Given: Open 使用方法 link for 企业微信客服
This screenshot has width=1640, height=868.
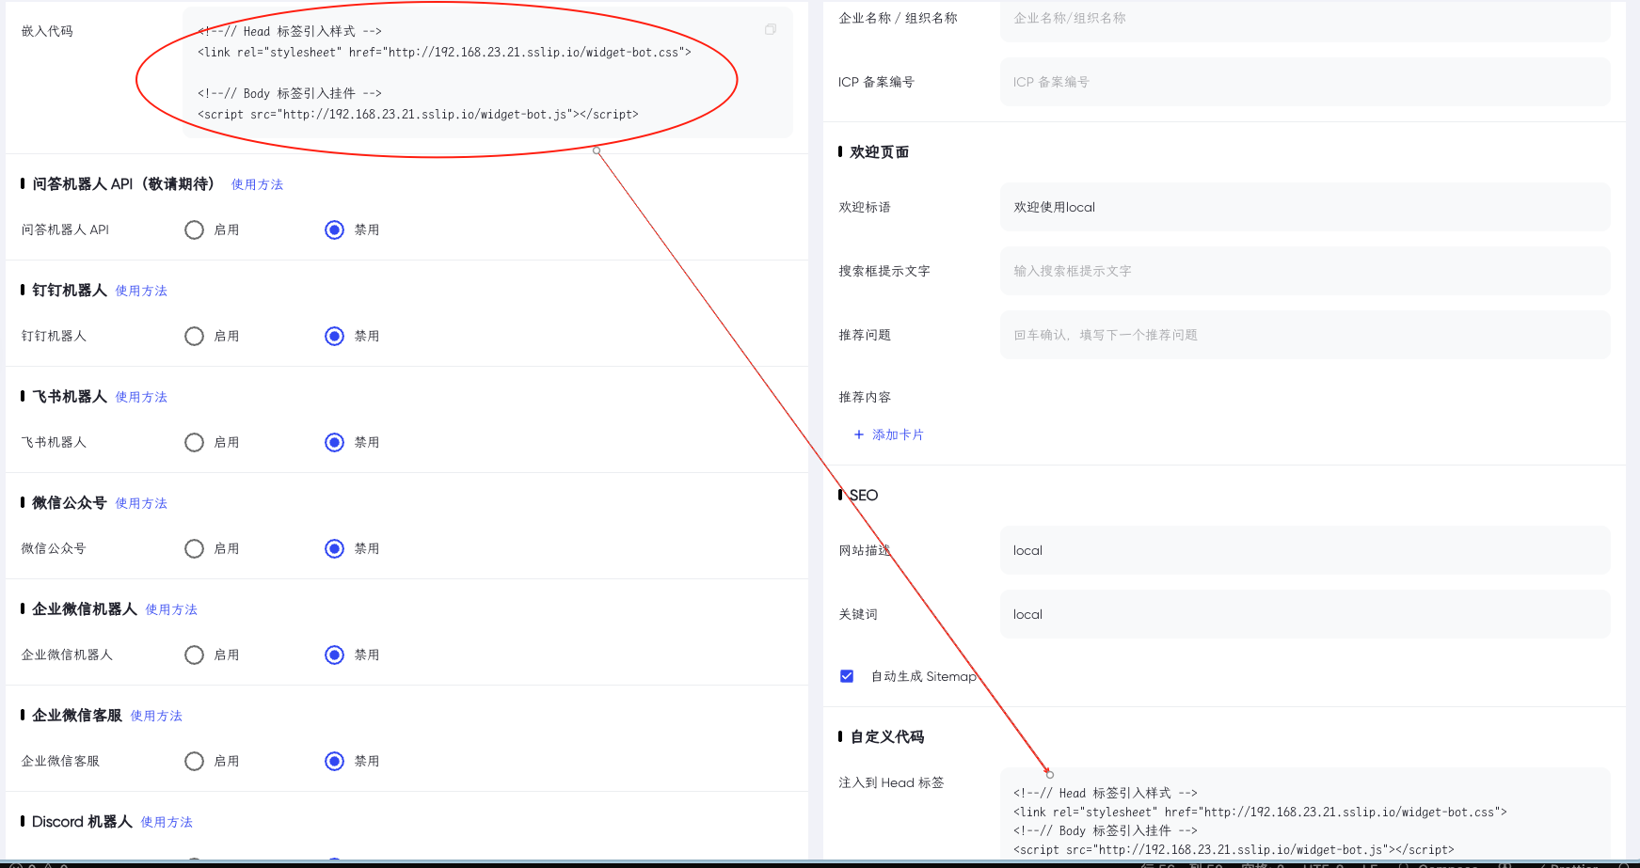Looking at the screenshot, I should click(x=156, y=716).
